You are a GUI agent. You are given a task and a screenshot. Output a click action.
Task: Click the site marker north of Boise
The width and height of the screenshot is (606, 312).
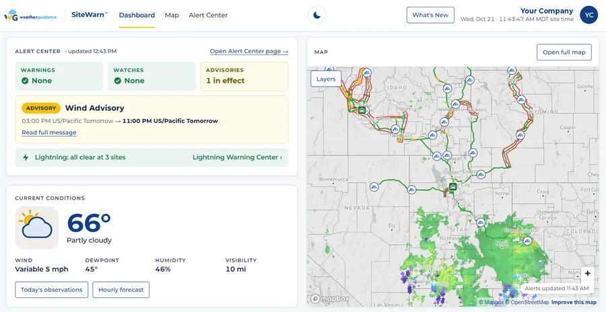(x=367, y=72)
